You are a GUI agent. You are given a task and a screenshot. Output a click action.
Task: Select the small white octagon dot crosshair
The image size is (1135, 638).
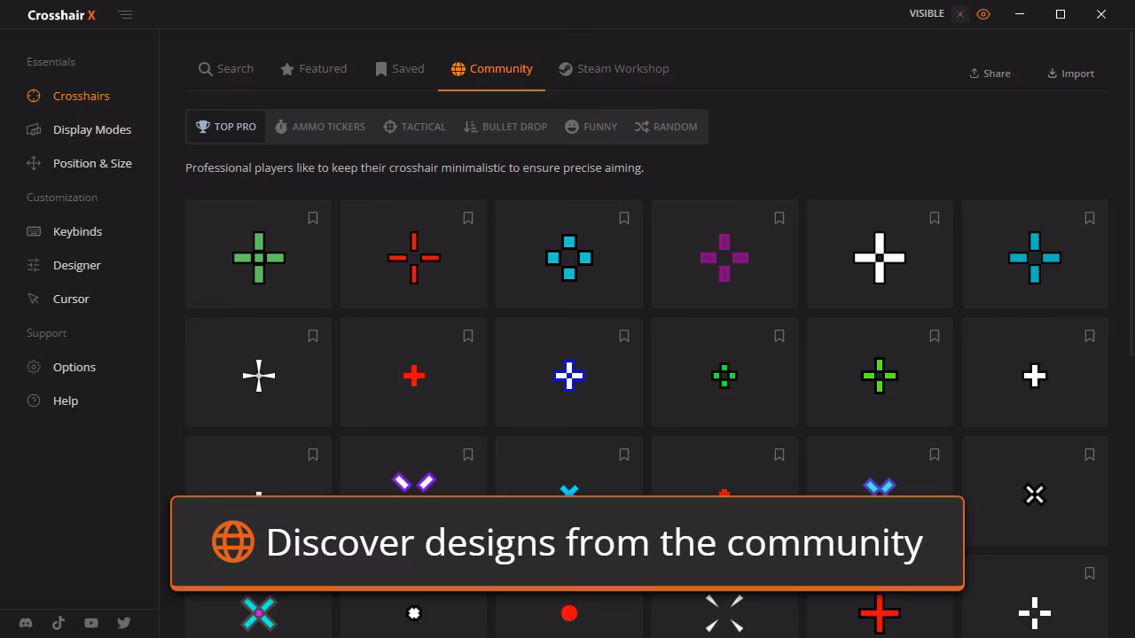[x=414, y=614]
